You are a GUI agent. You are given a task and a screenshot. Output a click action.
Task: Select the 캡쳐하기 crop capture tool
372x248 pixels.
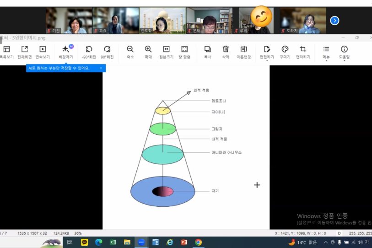click(302, 49)
